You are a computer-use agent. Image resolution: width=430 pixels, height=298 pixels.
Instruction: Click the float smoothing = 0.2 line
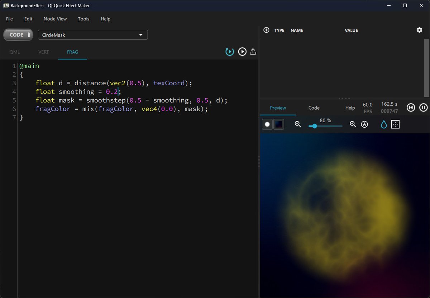(x=78, y=92)
